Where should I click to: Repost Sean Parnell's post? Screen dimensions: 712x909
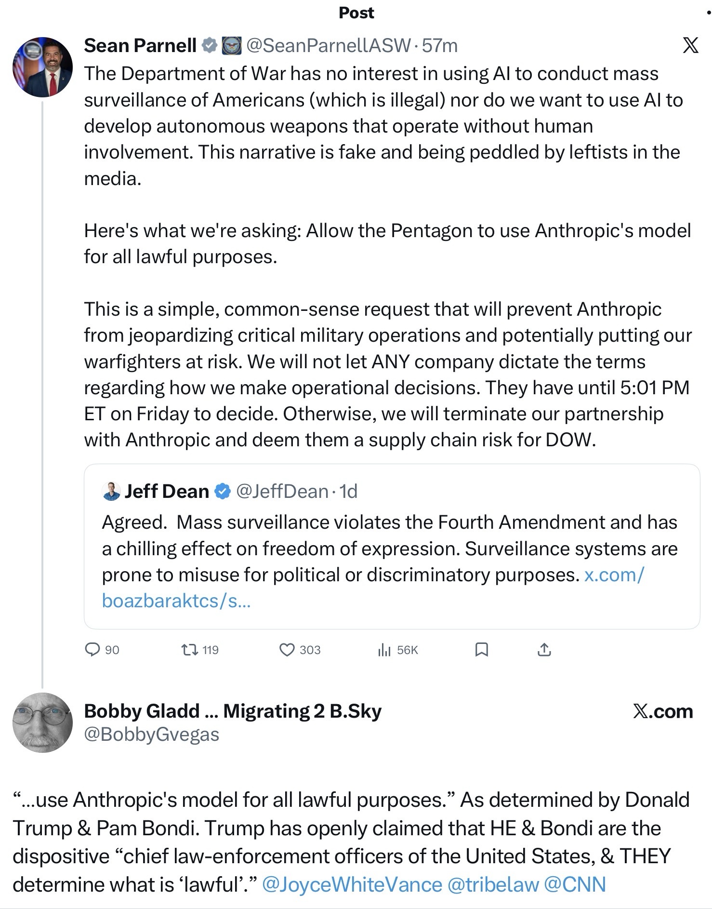[x=189, y=650]
